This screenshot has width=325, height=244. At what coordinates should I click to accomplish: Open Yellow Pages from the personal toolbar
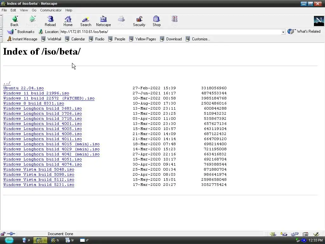(143, 39)
